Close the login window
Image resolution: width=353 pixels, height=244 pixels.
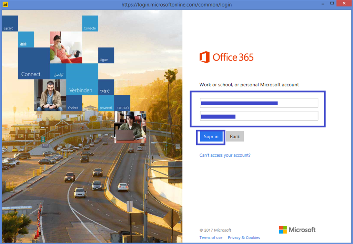(344, 3)
